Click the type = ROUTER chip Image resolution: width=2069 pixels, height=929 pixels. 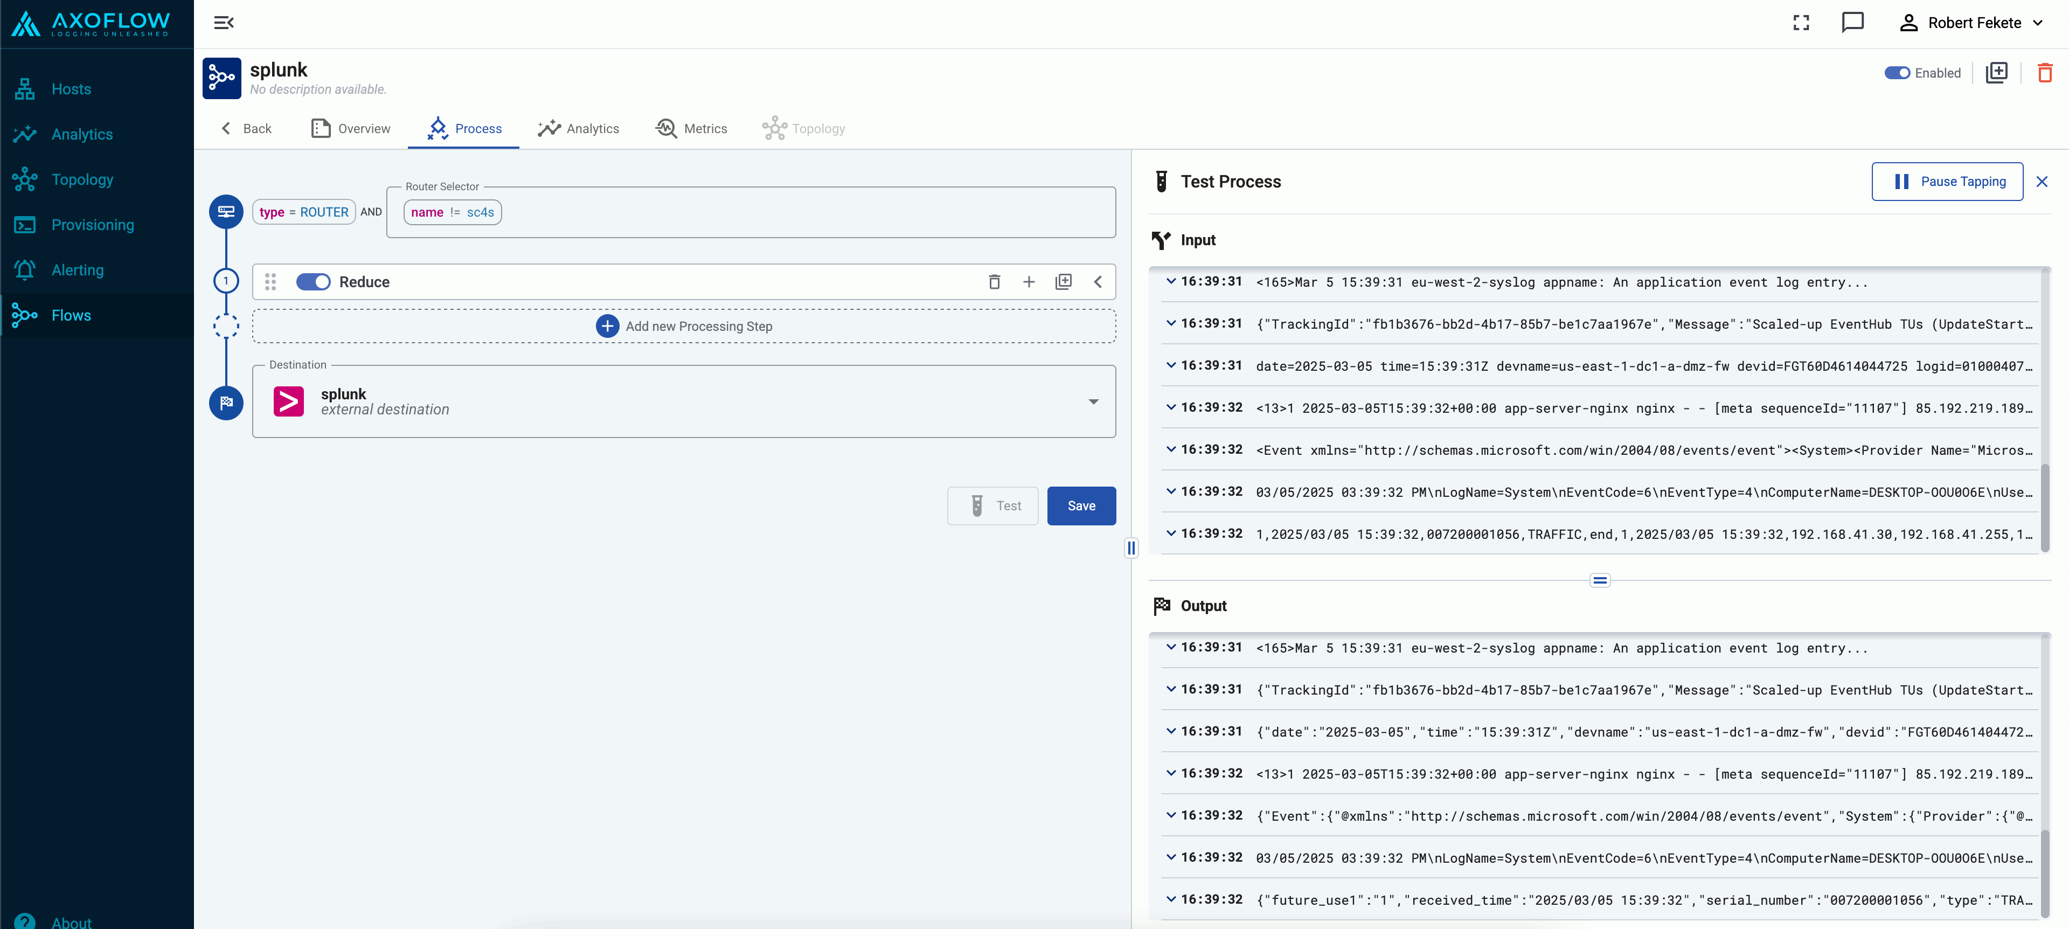click(x=303, y=212)
